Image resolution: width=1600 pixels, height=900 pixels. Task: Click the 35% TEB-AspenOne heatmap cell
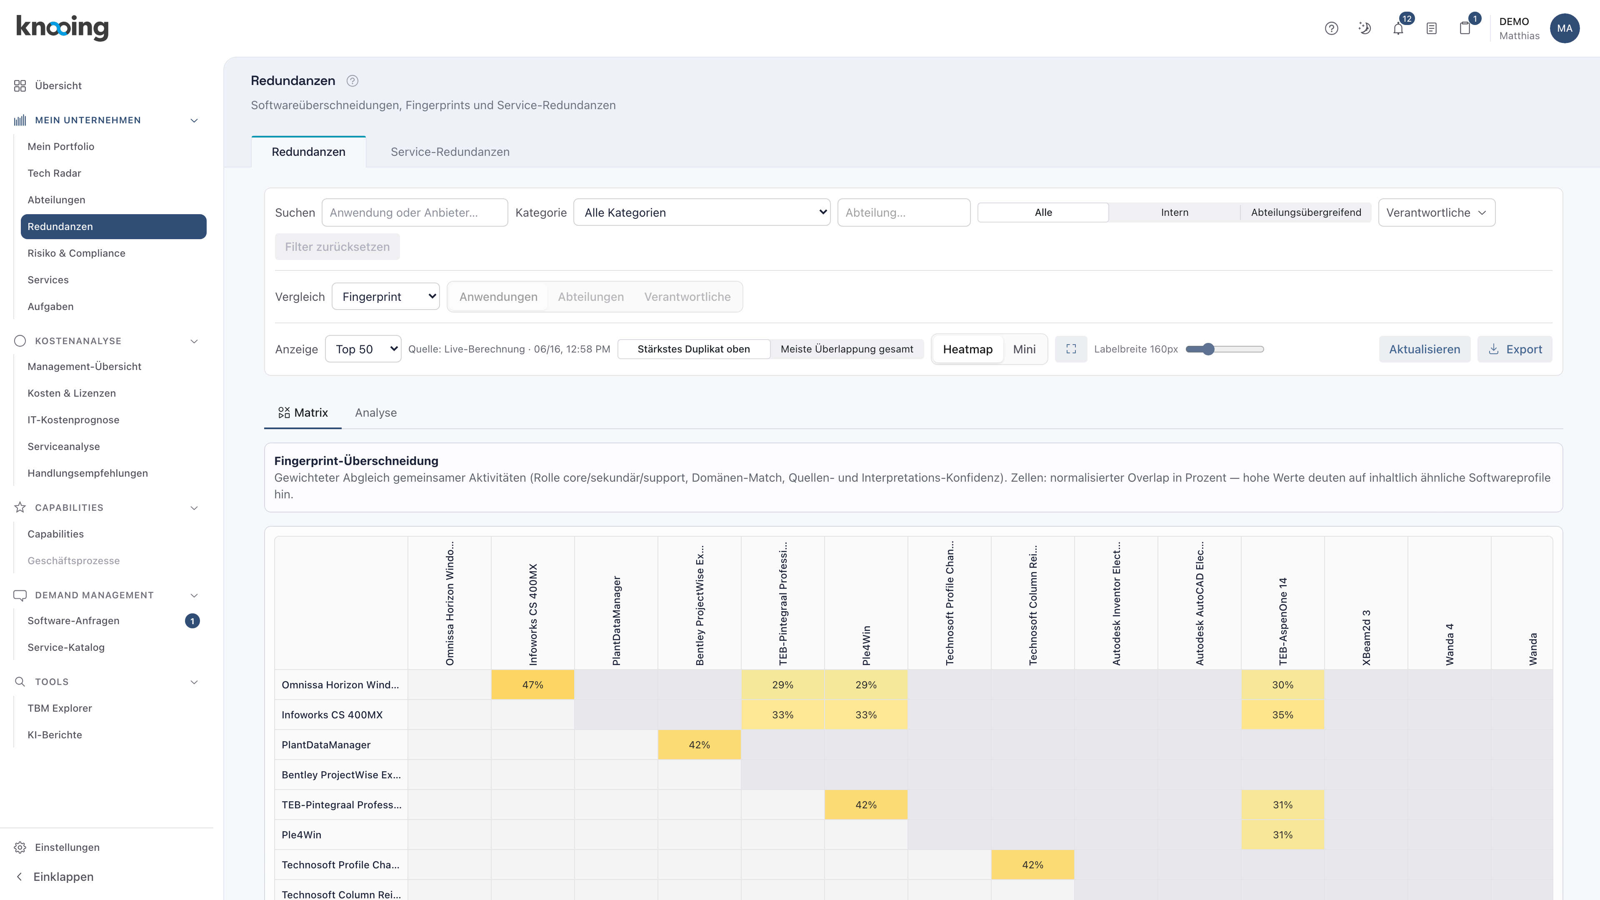point(1282,715)
